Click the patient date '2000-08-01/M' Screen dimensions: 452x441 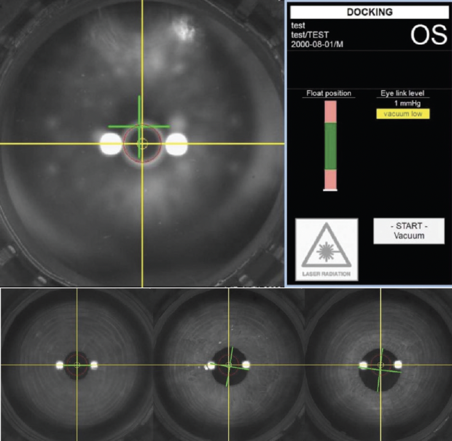[x=317, y=44]
